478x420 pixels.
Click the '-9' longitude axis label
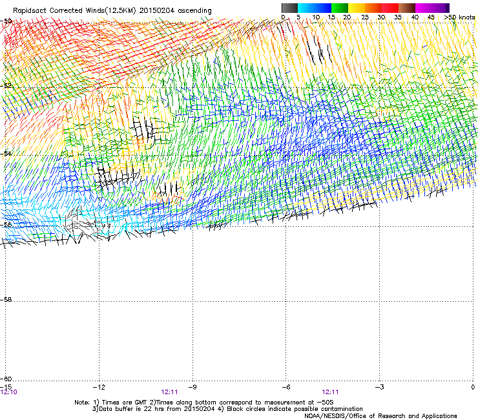(x=192, y=387)
